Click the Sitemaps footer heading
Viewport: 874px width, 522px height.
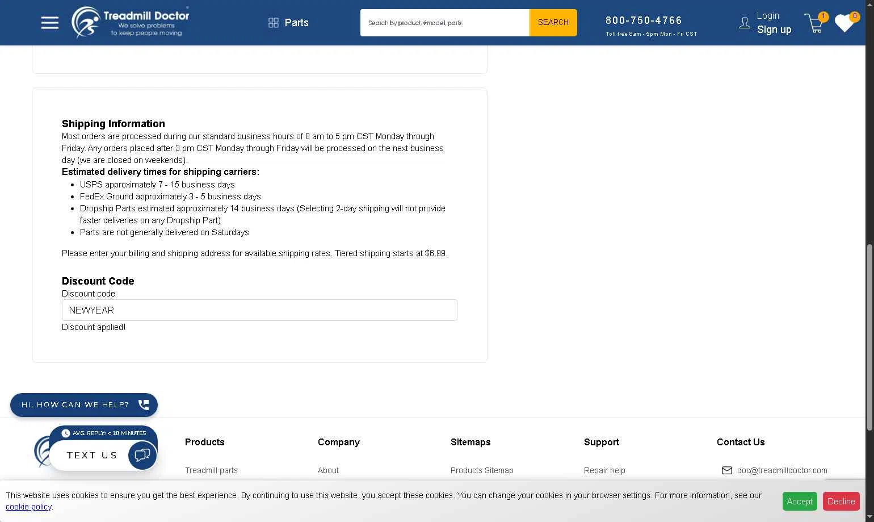point(470,442)
